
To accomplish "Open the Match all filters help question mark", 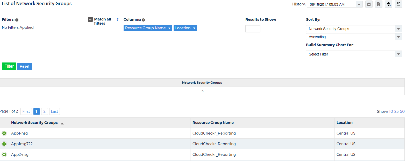I will (x=117, y=19).
